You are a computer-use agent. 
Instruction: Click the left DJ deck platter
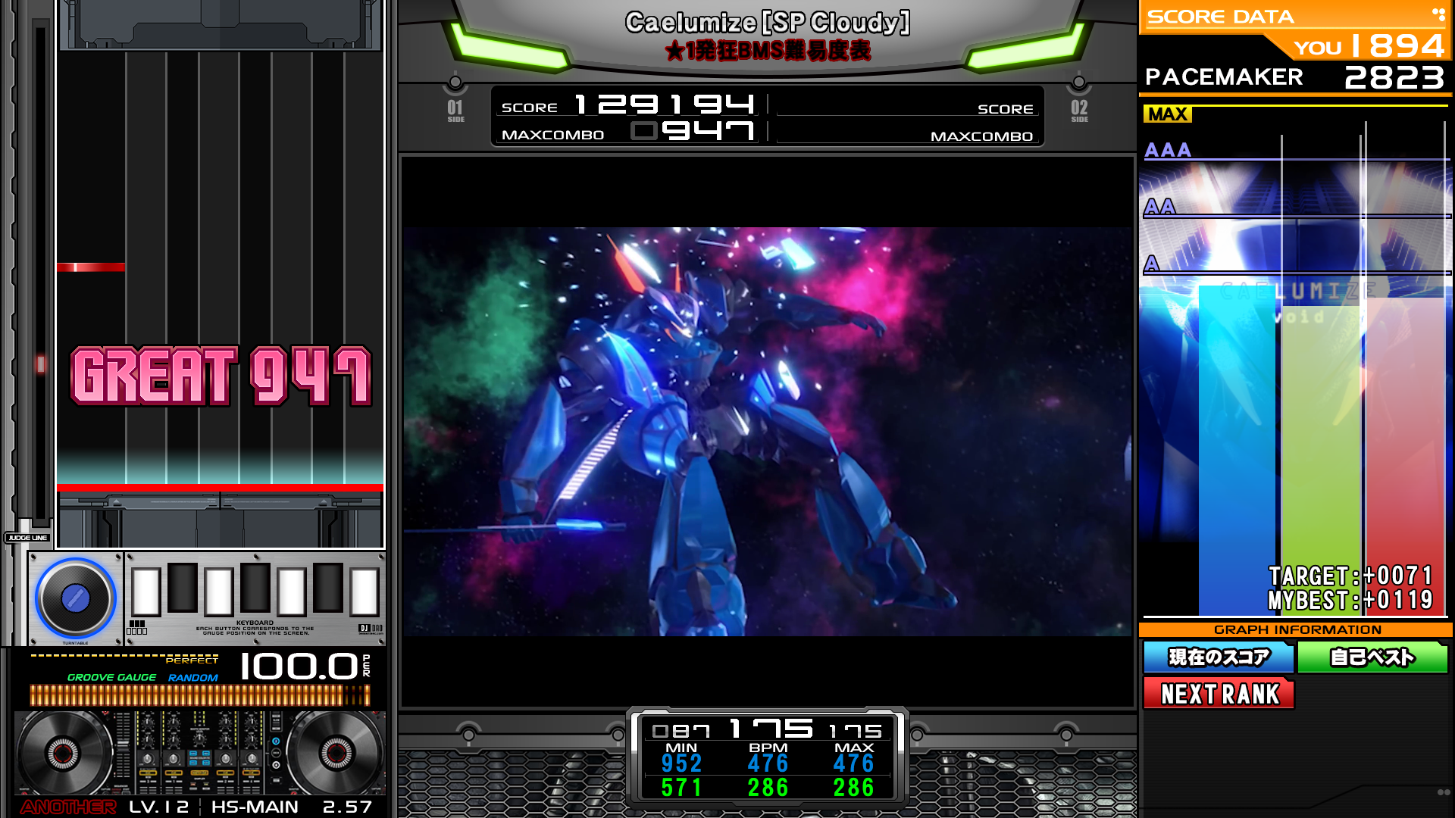63,753
